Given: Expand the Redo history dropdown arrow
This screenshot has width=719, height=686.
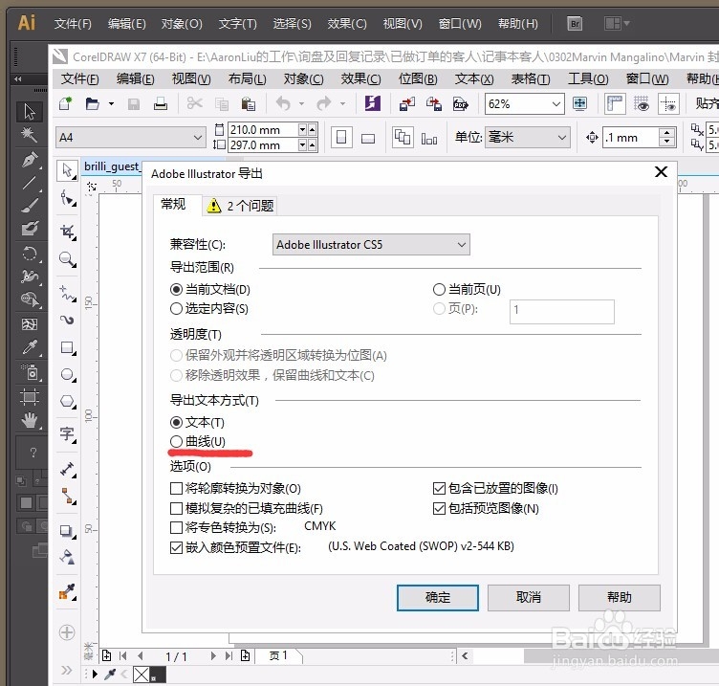Looking at the screenshot, I should coord(342,104).
